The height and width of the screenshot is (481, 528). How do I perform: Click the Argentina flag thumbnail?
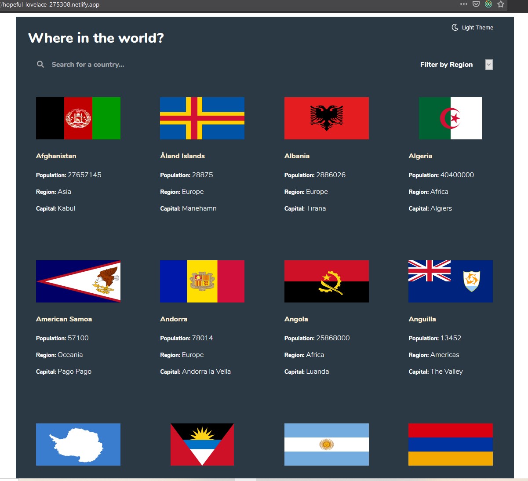(x=326, y=444)
